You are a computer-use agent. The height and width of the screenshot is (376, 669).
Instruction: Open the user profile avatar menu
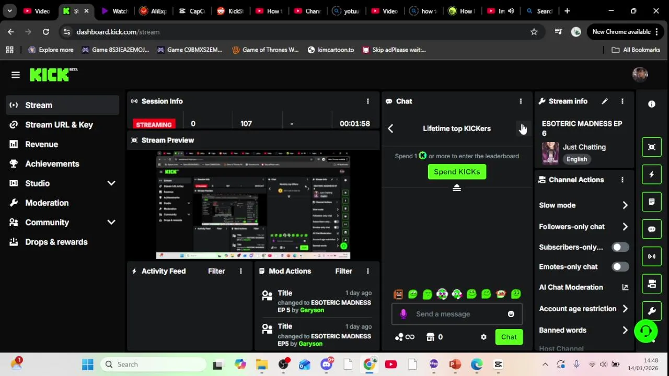[x=640, y=75]
